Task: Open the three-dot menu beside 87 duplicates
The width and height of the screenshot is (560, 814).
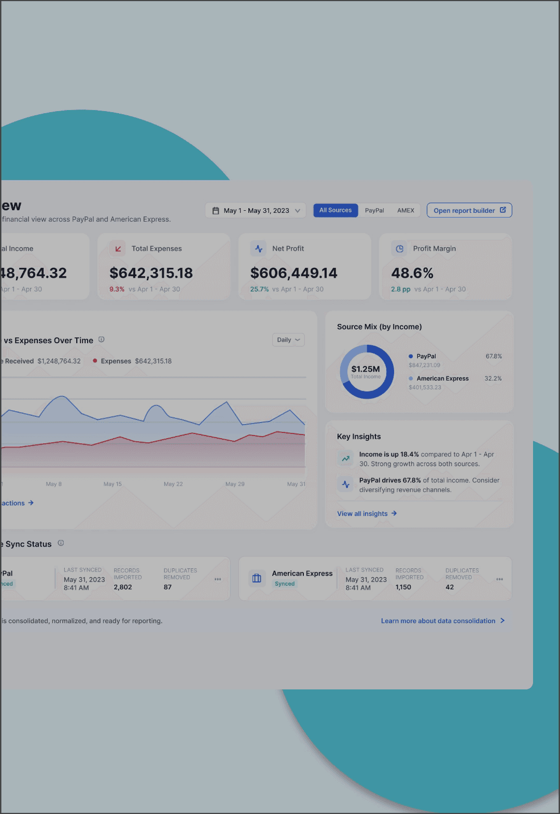Action: click(x=218, y=579)
